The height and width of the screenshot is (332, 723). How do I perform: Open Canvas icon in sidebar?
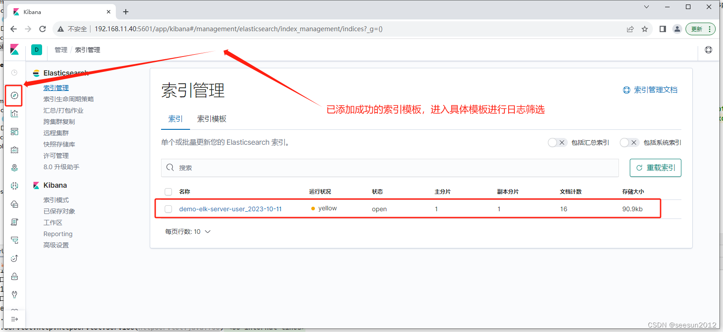pos(14,150)
